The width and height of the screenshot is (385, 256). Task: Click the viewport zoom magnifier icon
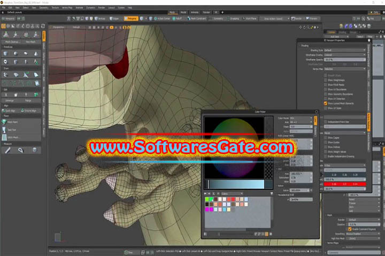click(x=308, y=27)
